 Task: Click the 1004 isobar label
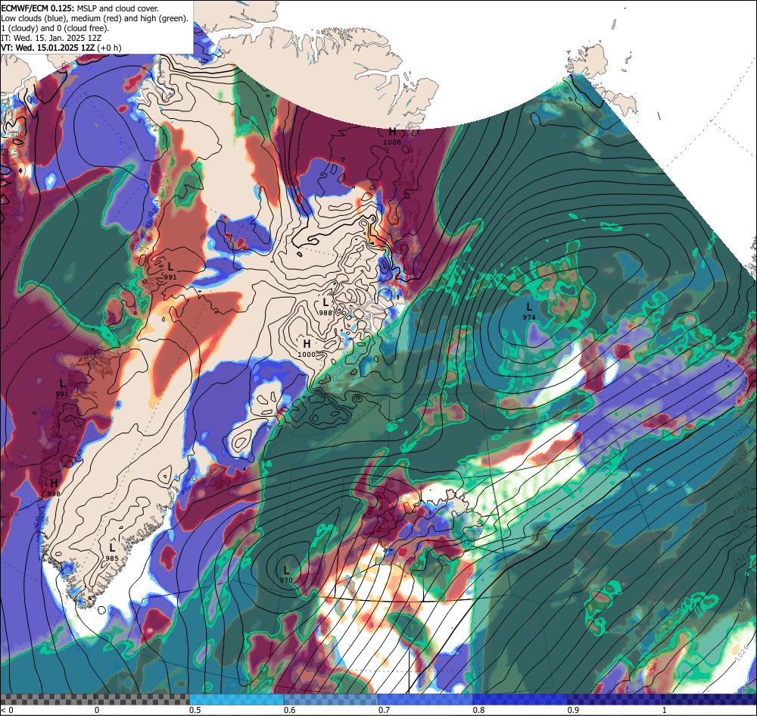pyautogui.click(x=742, y=431)
